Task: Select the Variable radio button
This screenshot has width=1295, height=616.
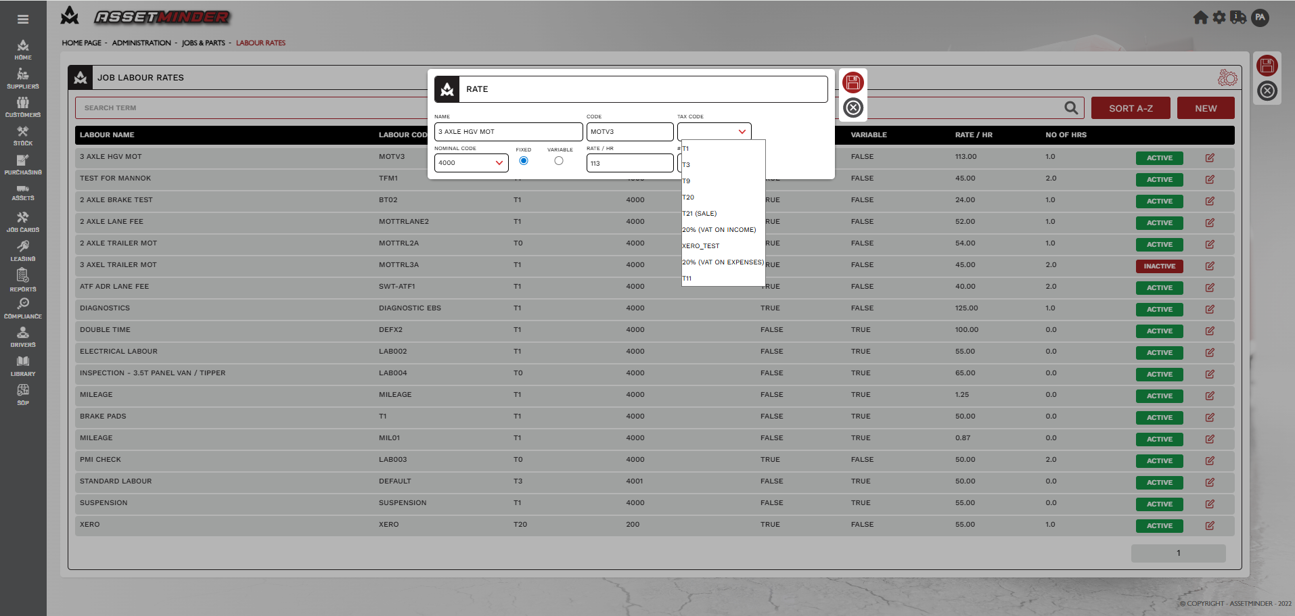Action: 559,161
